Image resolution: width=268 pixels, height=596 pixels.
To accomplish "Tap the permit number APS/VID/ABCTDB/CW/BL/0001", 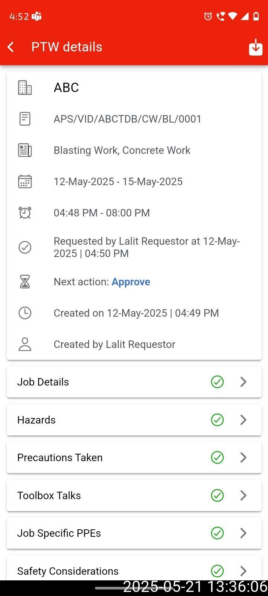I will tap(127, 119).
